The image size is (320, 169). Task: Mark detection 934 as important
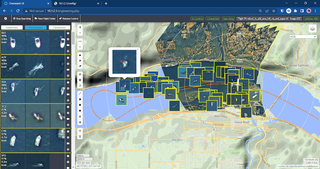point(68,82)
